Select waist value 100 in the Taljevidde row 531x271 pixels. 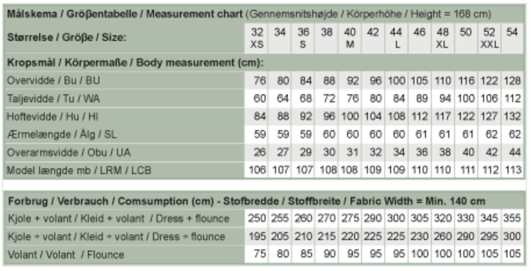466,98
